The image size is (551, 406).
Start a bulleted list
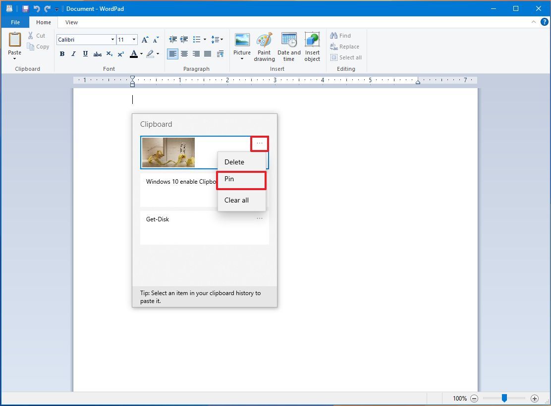point(197,39)
